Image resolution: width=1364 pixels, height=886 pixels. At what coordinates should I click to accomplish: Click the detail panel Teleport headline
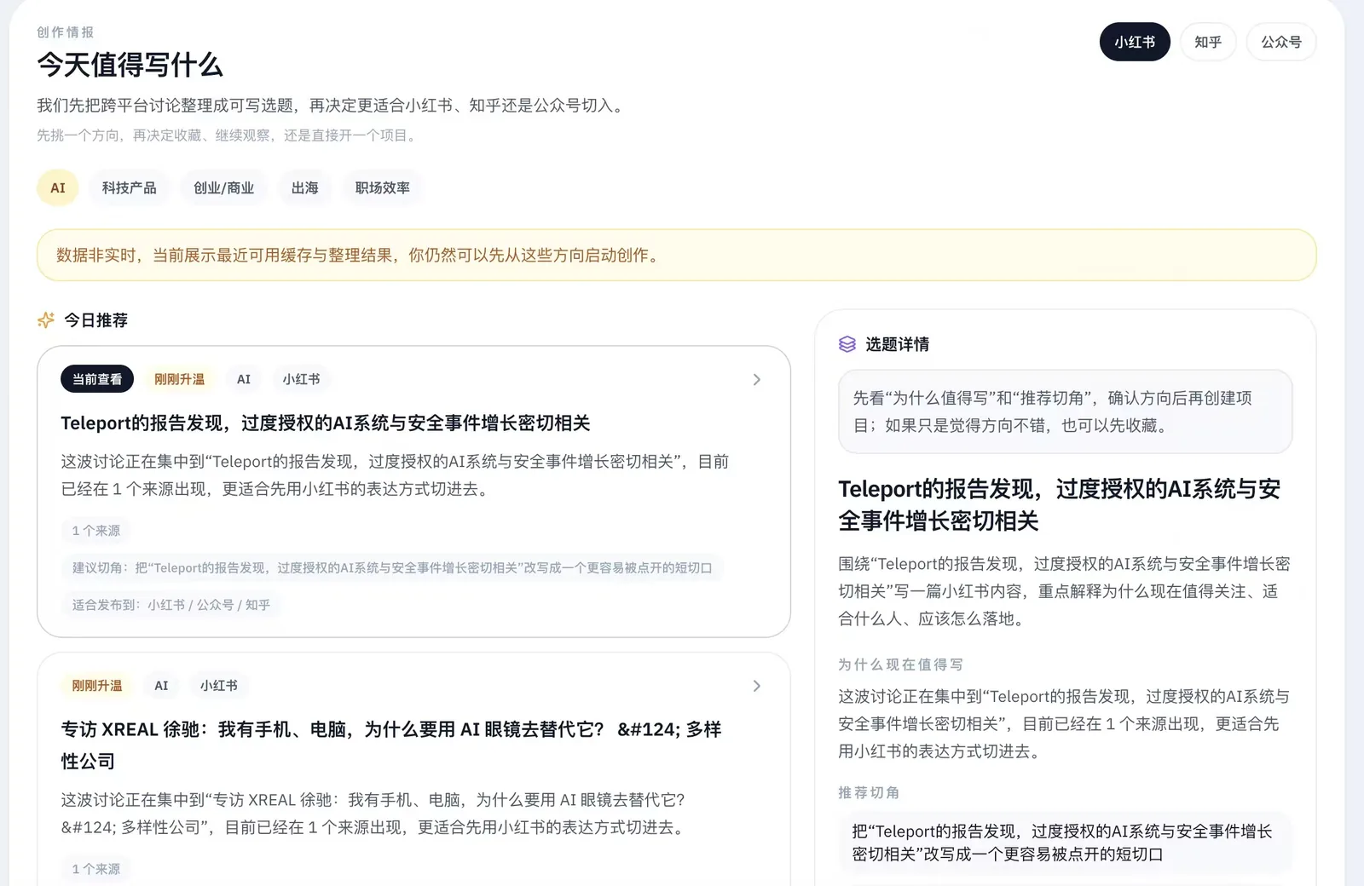(x=1060, y=505)
